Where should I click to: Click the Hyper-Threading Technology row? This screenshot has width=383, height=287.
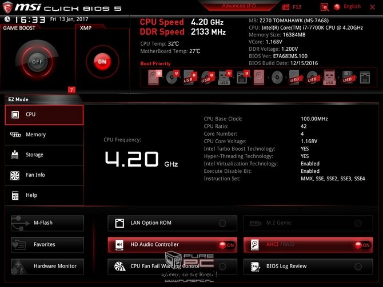tap(257, 156)
